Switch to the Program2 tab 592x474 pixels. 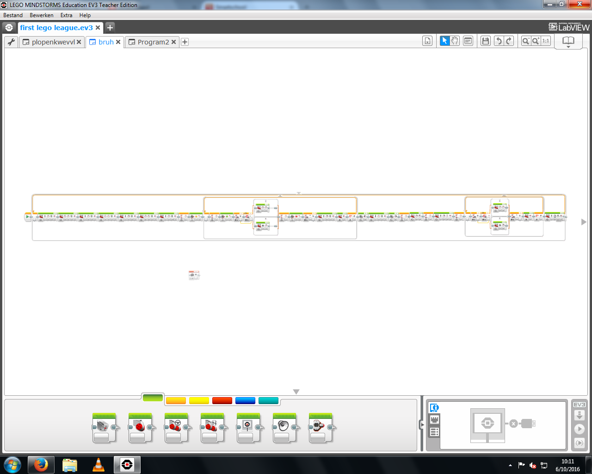tap(154, 42)
